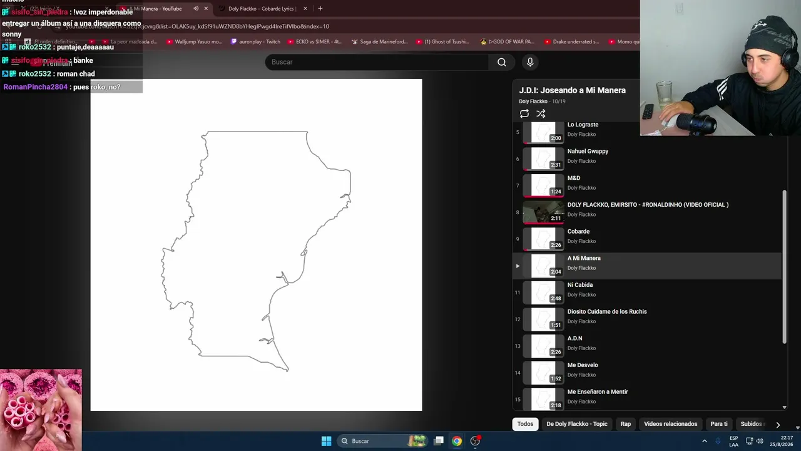Play Cobarde thumbnail in playlist
Image resolution: width=801 pixels, height=451 pixels.
[543, 239]
